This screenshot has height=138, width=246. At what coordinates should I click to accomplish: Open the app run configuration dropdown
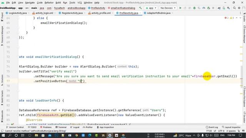click(x=151, y=8)
